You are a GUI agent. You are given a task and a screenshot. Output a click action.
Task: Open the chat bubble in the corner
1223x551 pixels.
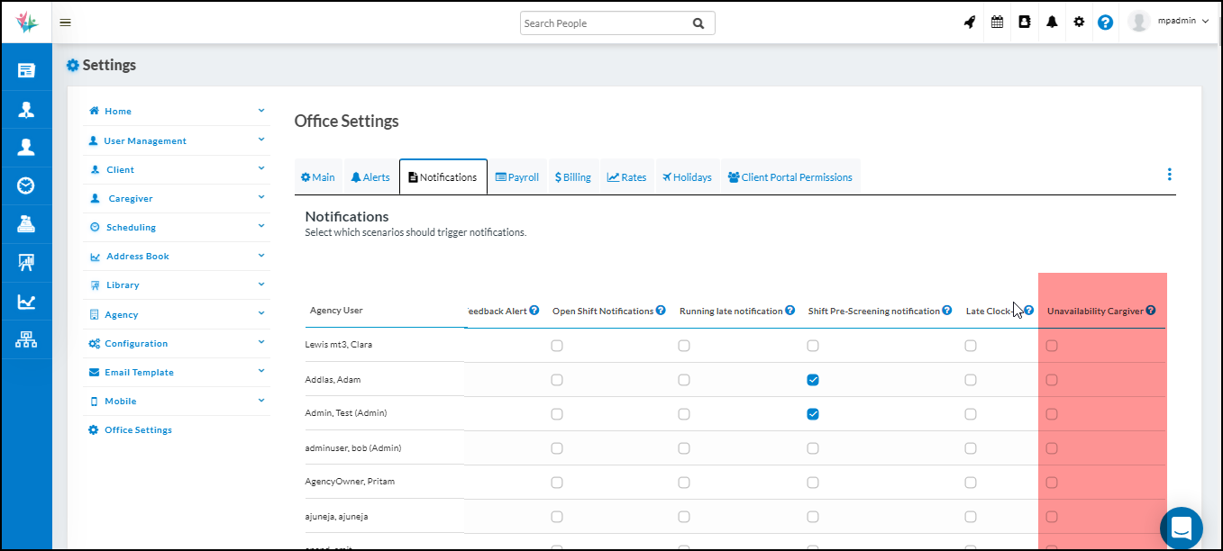point(1182,528)
